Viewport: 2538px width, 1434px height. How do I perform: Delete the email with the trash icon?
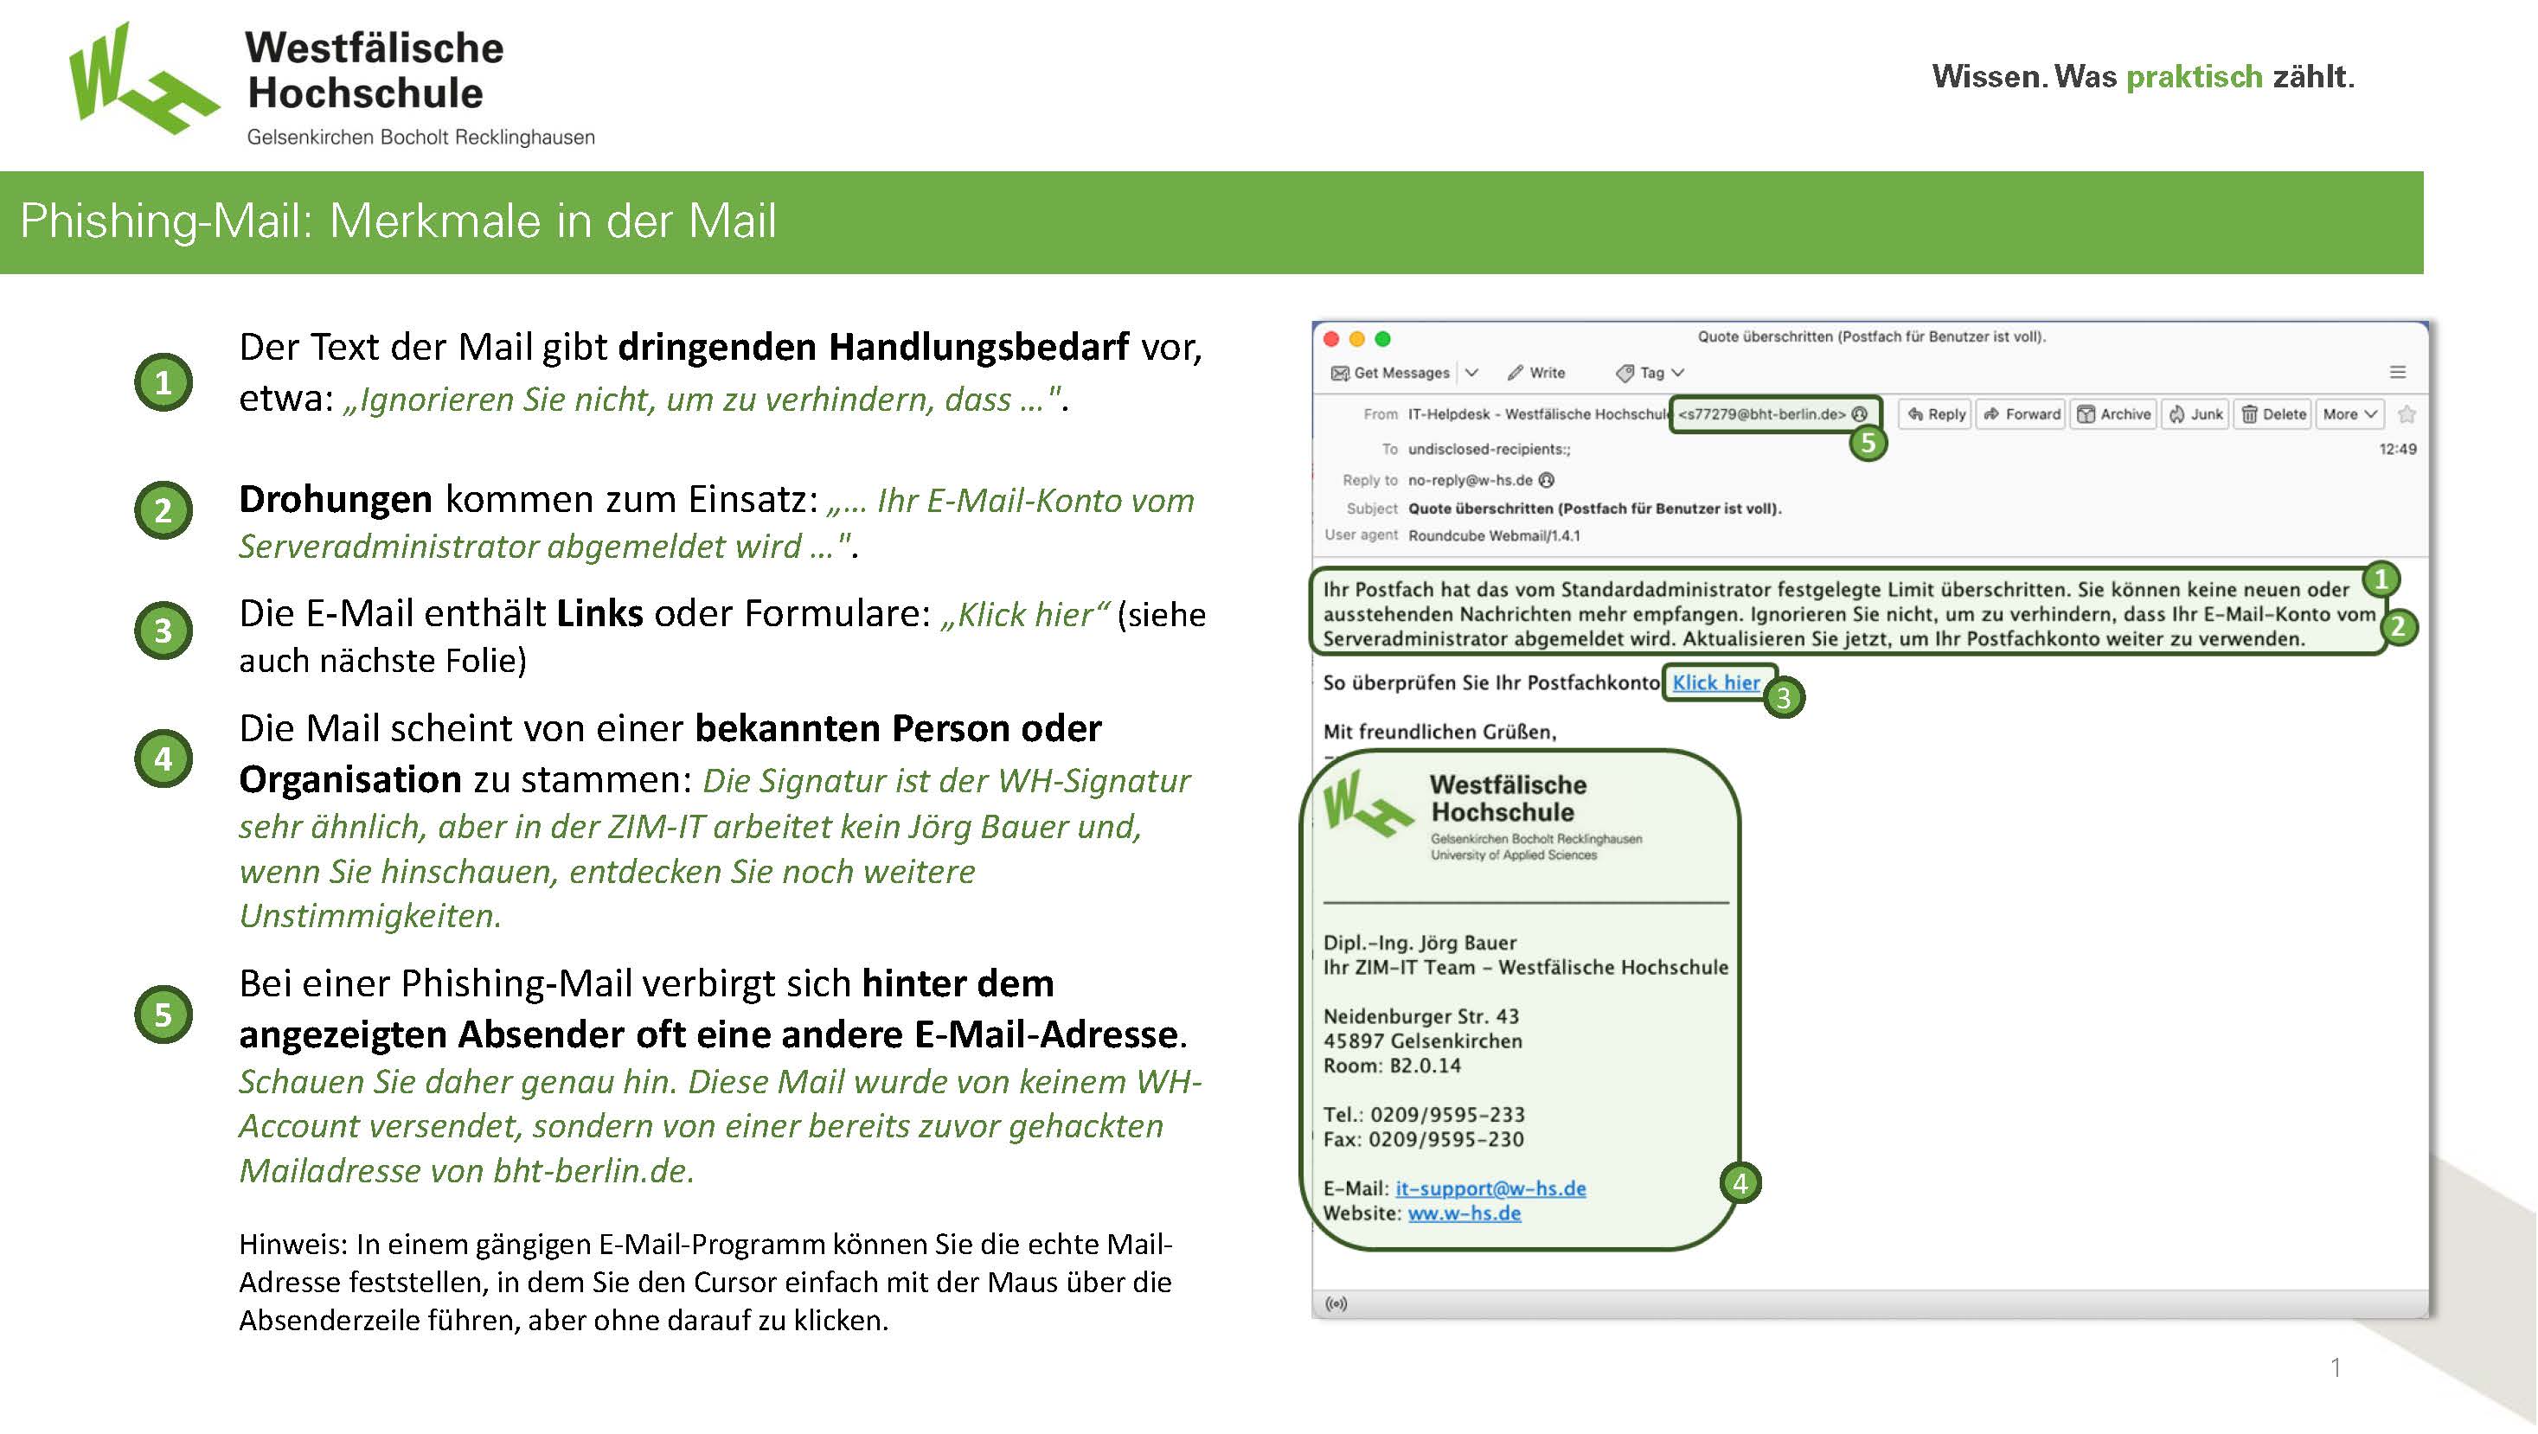(x=2252, y=413)
